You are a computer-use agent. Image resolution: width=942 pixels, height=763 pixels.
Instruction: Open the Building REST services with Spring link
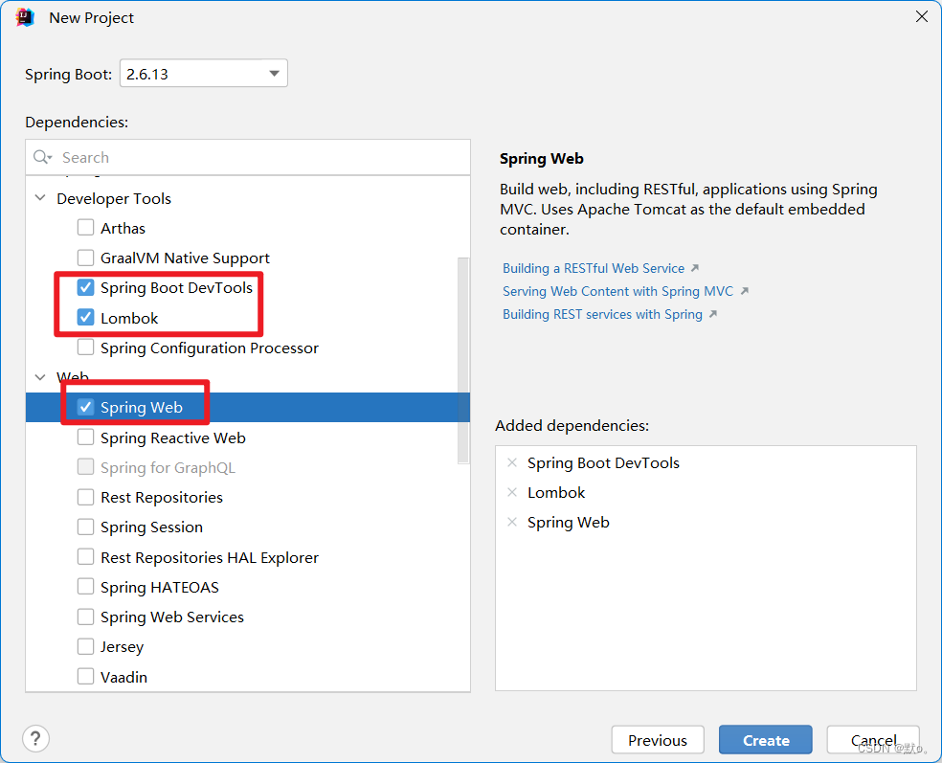(x=602, y=314)
